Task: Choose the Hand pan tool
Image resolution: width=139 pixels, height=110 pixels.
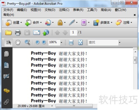Action: 18,42
